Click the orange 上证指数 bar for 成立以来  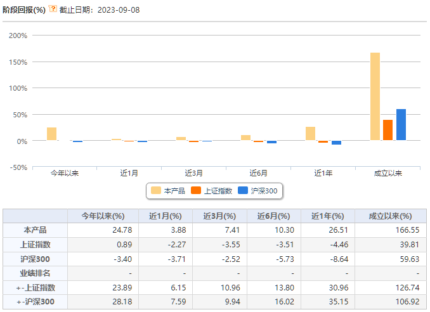(388, 130)
